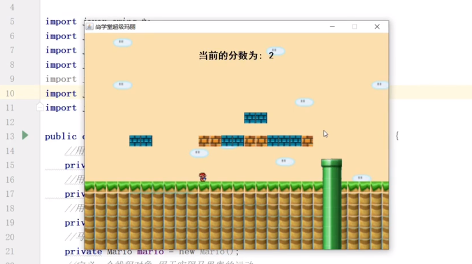This screenshot has height=264, width=472.
Task: Click line number 21 in the gutter
Action: pyautogui.click(x=10, y=251)
